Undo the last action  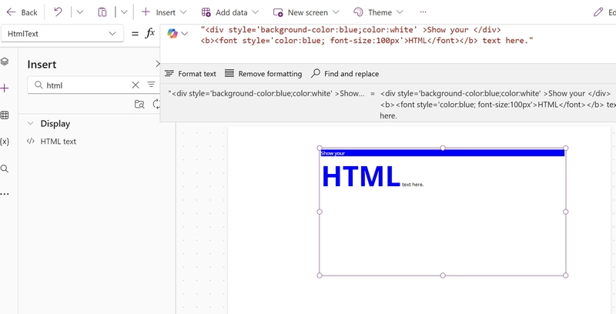(x=58, y=12)
